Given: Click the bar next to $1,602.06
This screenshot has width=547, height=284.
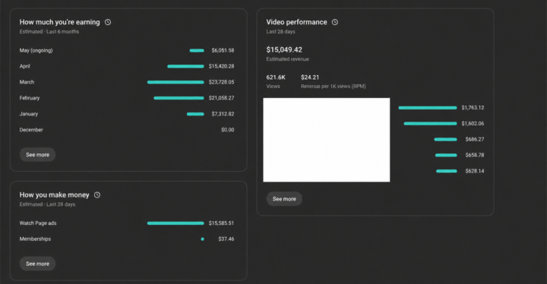Looking at the screenshot, I should (x=430, y=124).
